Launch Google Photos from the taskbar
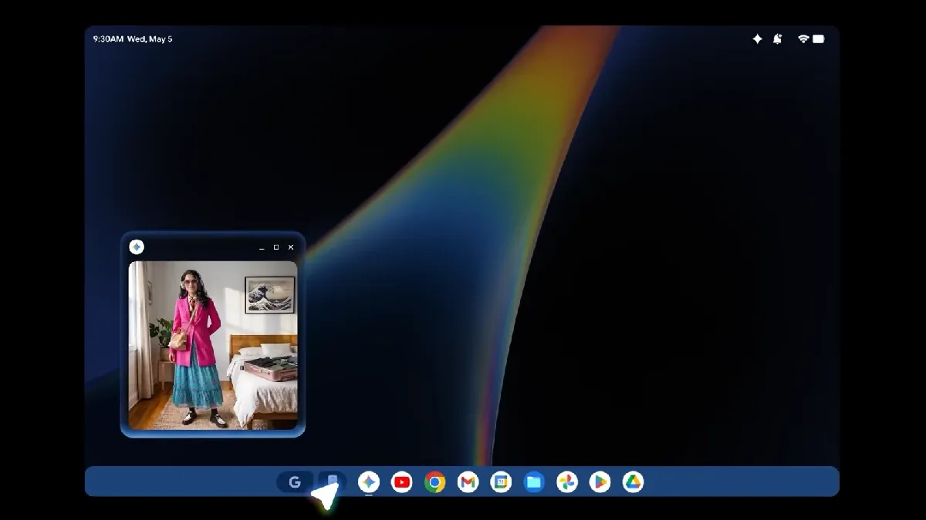Viewport: 926px width, 520px height. click(567, 482)
